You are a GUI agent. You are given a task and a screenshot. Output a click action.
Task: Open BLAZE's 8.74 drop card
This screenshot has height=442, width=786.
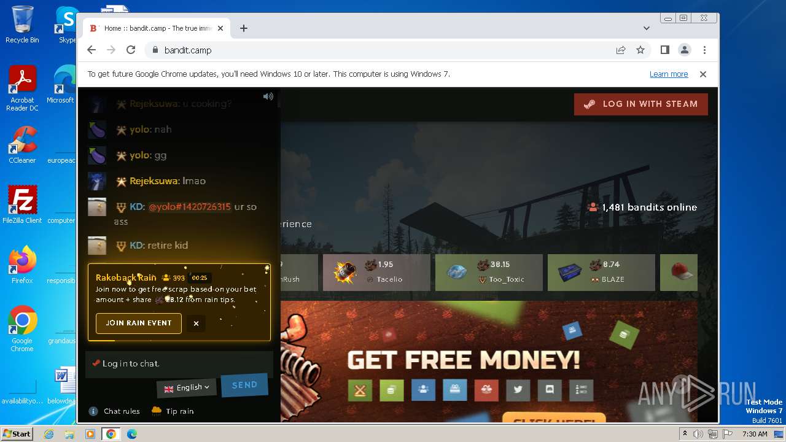pos(601,273)
